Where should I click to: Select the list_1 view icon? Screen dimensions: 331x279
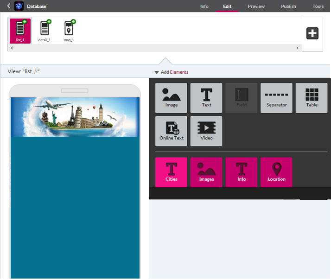(x=20, y=31)
